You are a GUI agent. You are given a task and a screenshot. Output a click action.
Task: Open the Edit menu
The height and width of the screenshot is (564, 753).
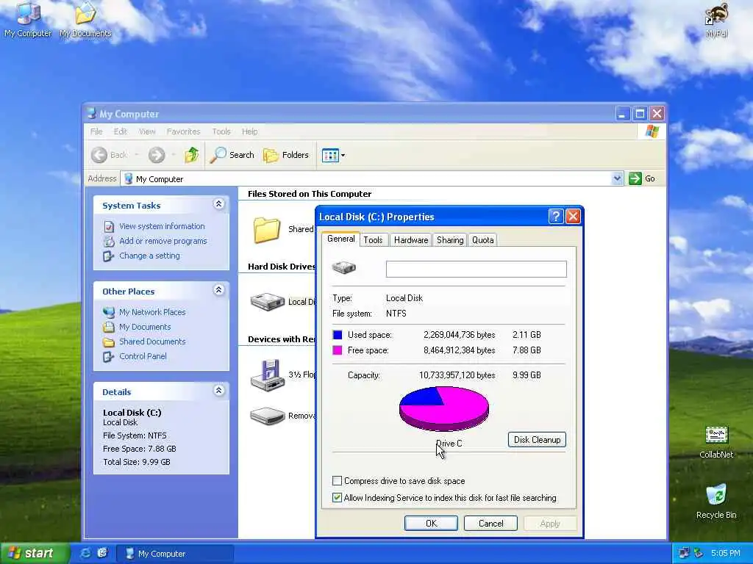[120, 131]
